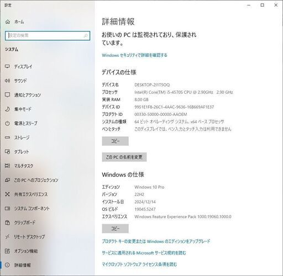
Task: Copy device specifications with コピー button
Action: [116, 141]
